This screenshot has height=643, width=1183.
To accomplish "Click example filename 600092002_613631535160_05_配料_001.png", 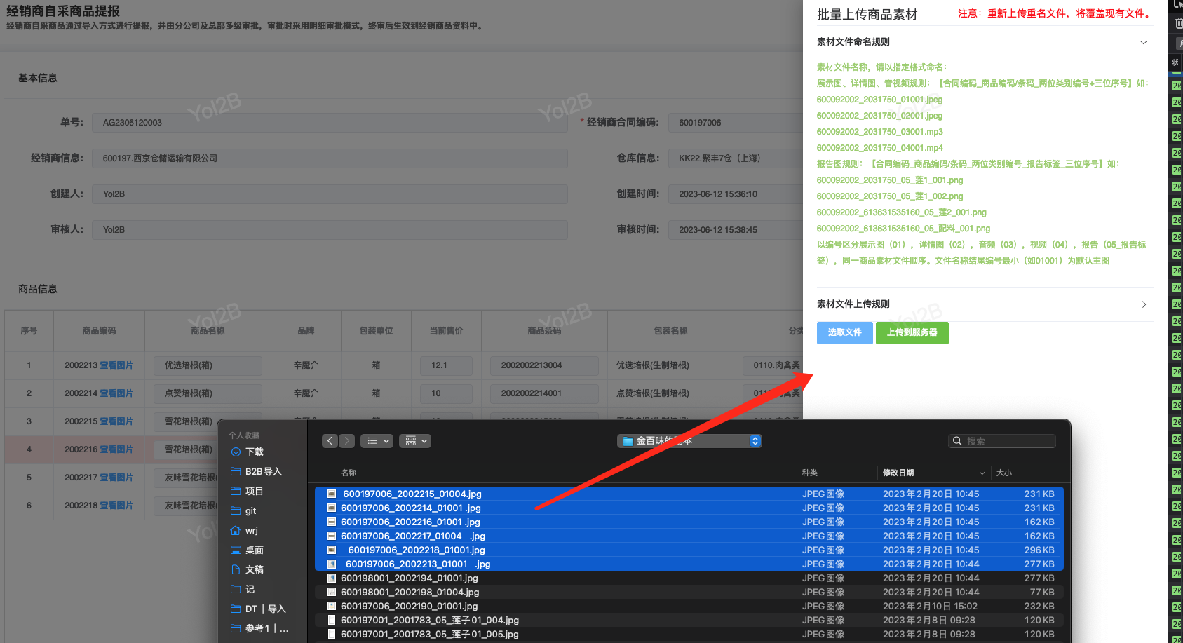I will click(x=903, y=229).
